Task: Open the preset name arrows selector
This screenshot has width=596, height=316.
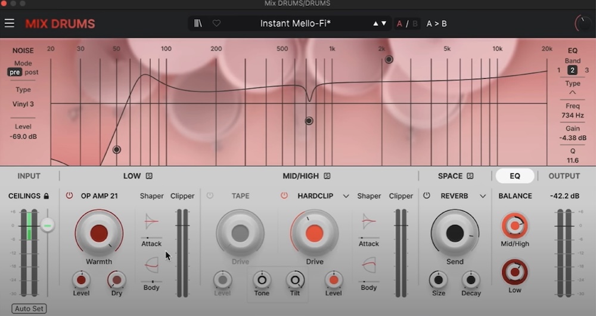Action: [380, 23]
